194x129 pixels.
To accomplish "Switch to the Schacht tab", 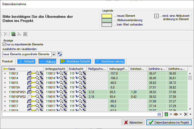I will (x=27, y=61).
